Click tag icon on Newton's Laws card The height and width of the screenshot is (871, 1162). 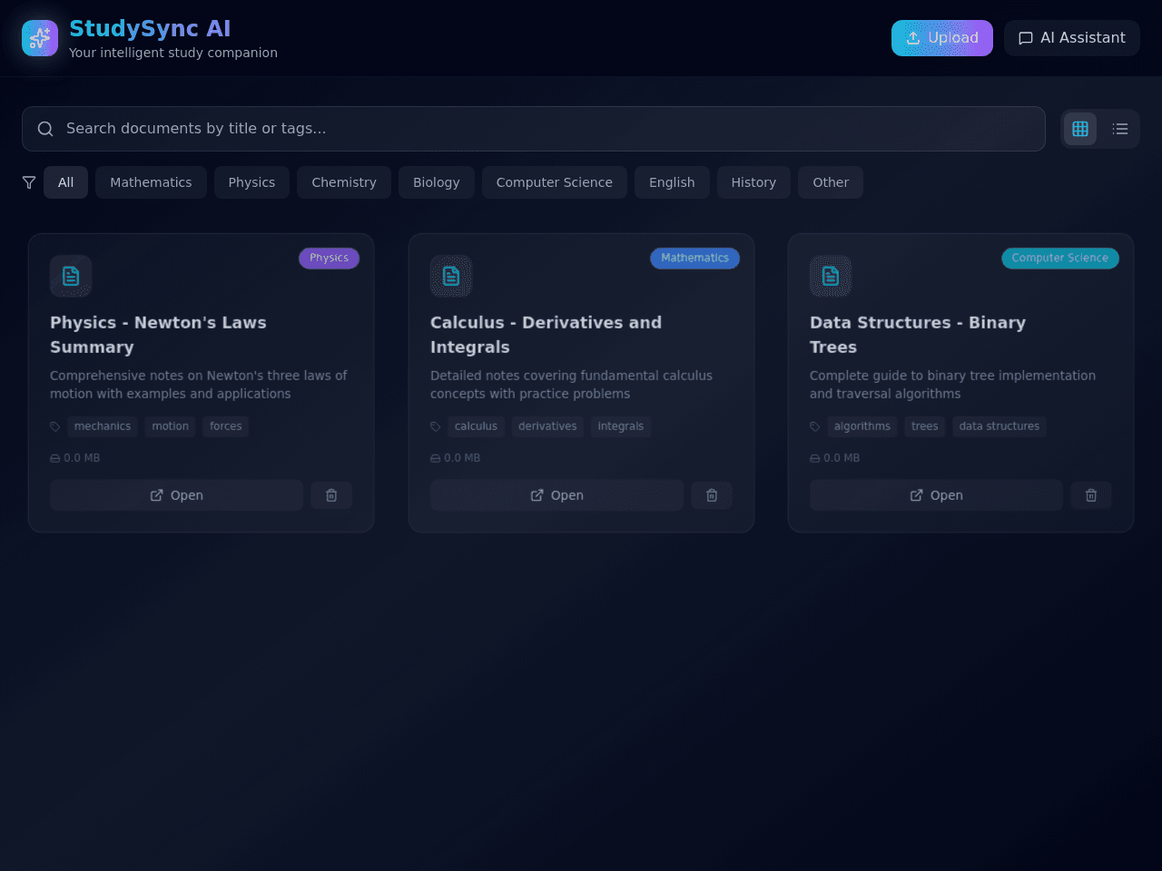[55, 426]
